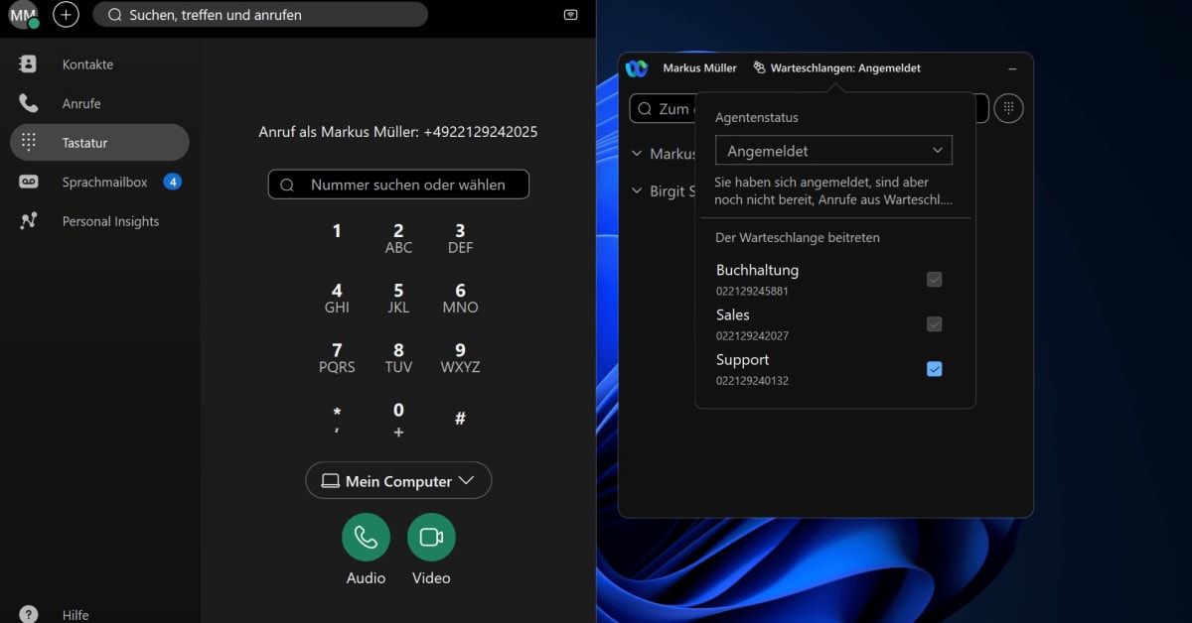Screen dimensions: 1192x623
Task: Minimize the small Webex window
Action: [x=1012, y=68]
